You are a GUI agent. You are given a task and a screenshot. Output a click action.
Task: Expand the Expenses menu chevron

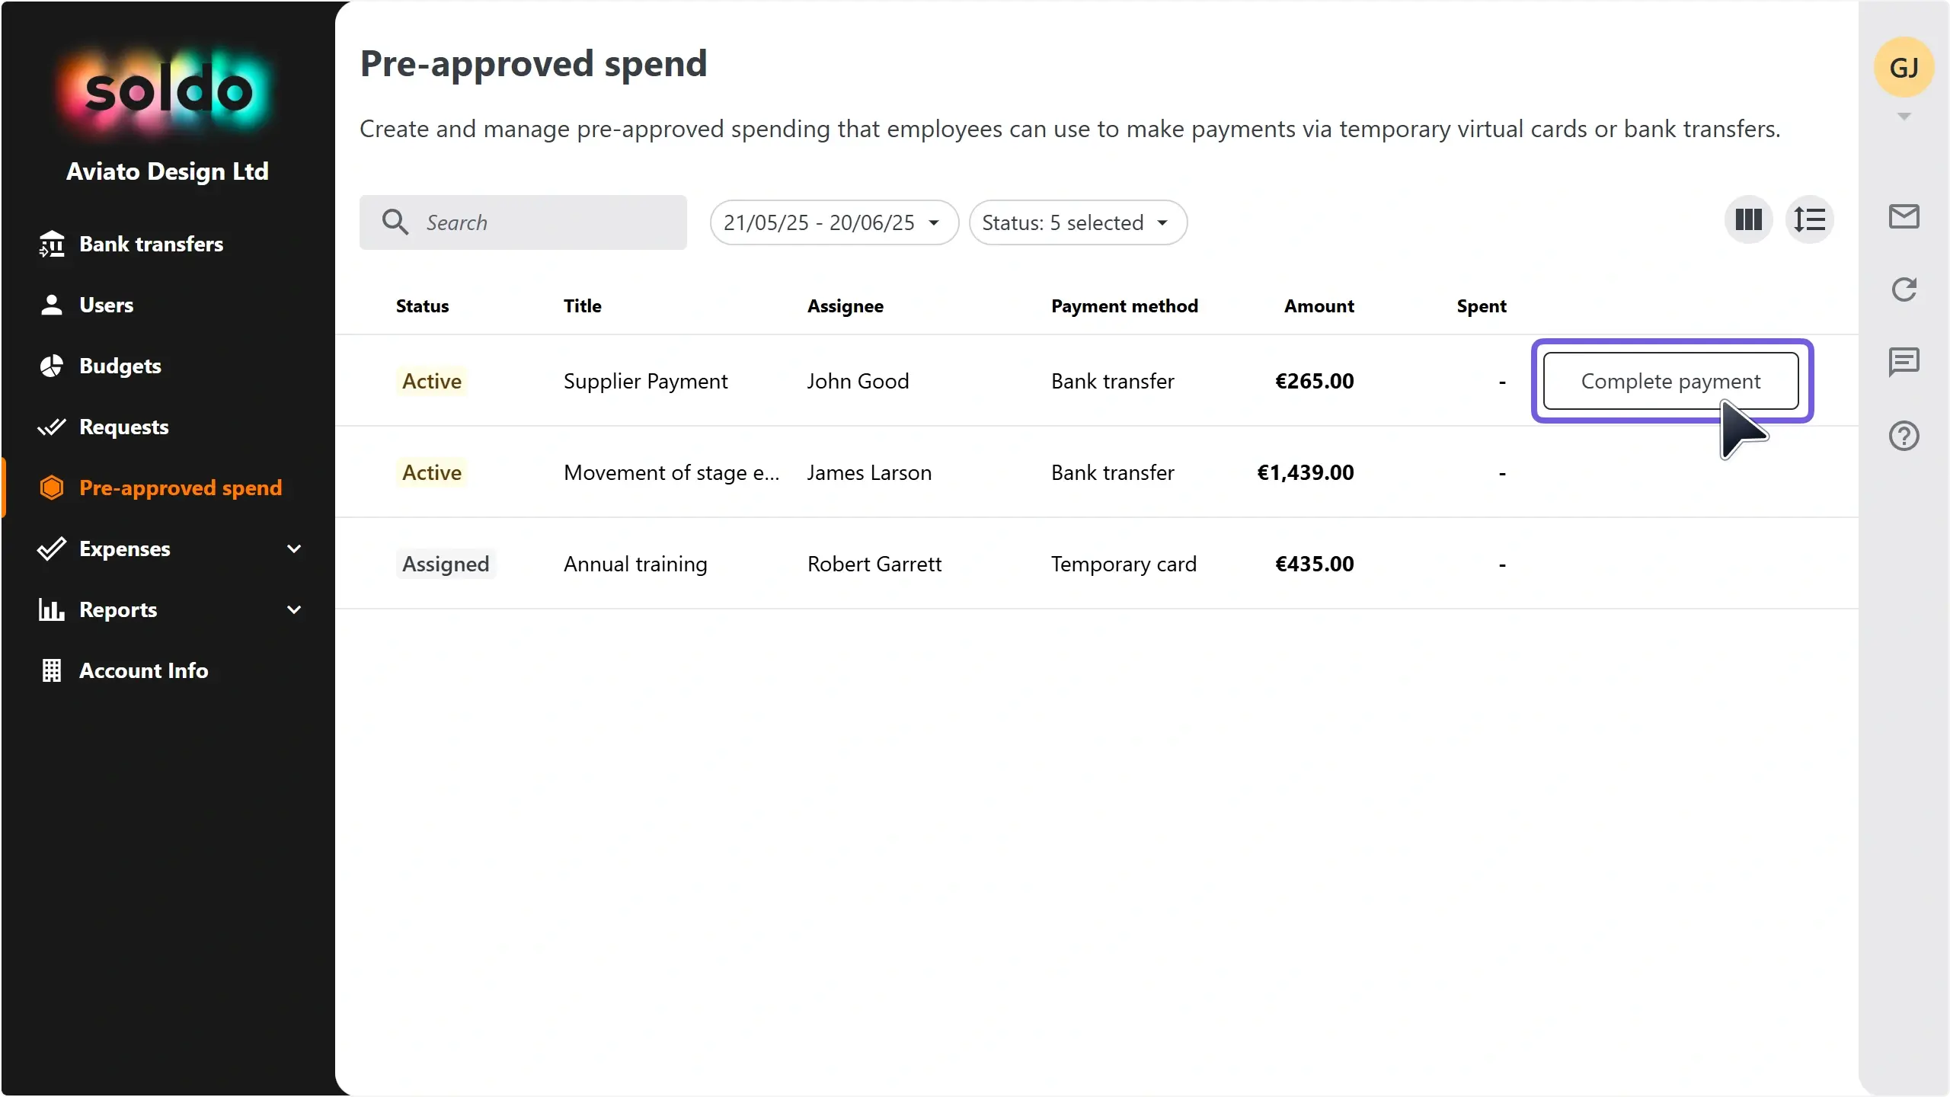tap(294, 548)
